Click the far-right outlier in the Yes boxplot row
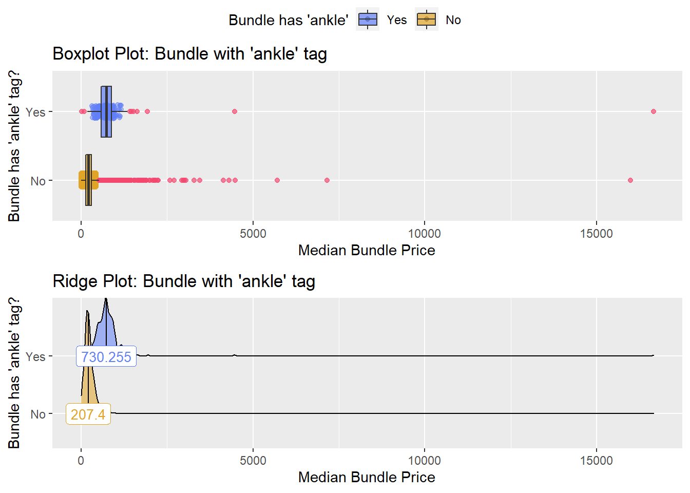This screenshot has height=493, width=690. [654, 111]
